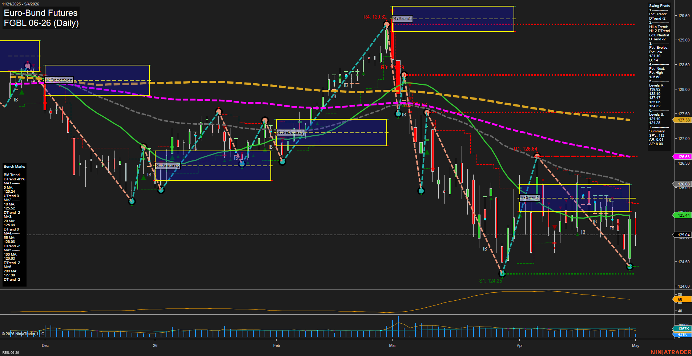The width and height of the screenshot is (692, 356).
Task: Click the 129.00 price axis label
Action: click(x=684, y=40)
